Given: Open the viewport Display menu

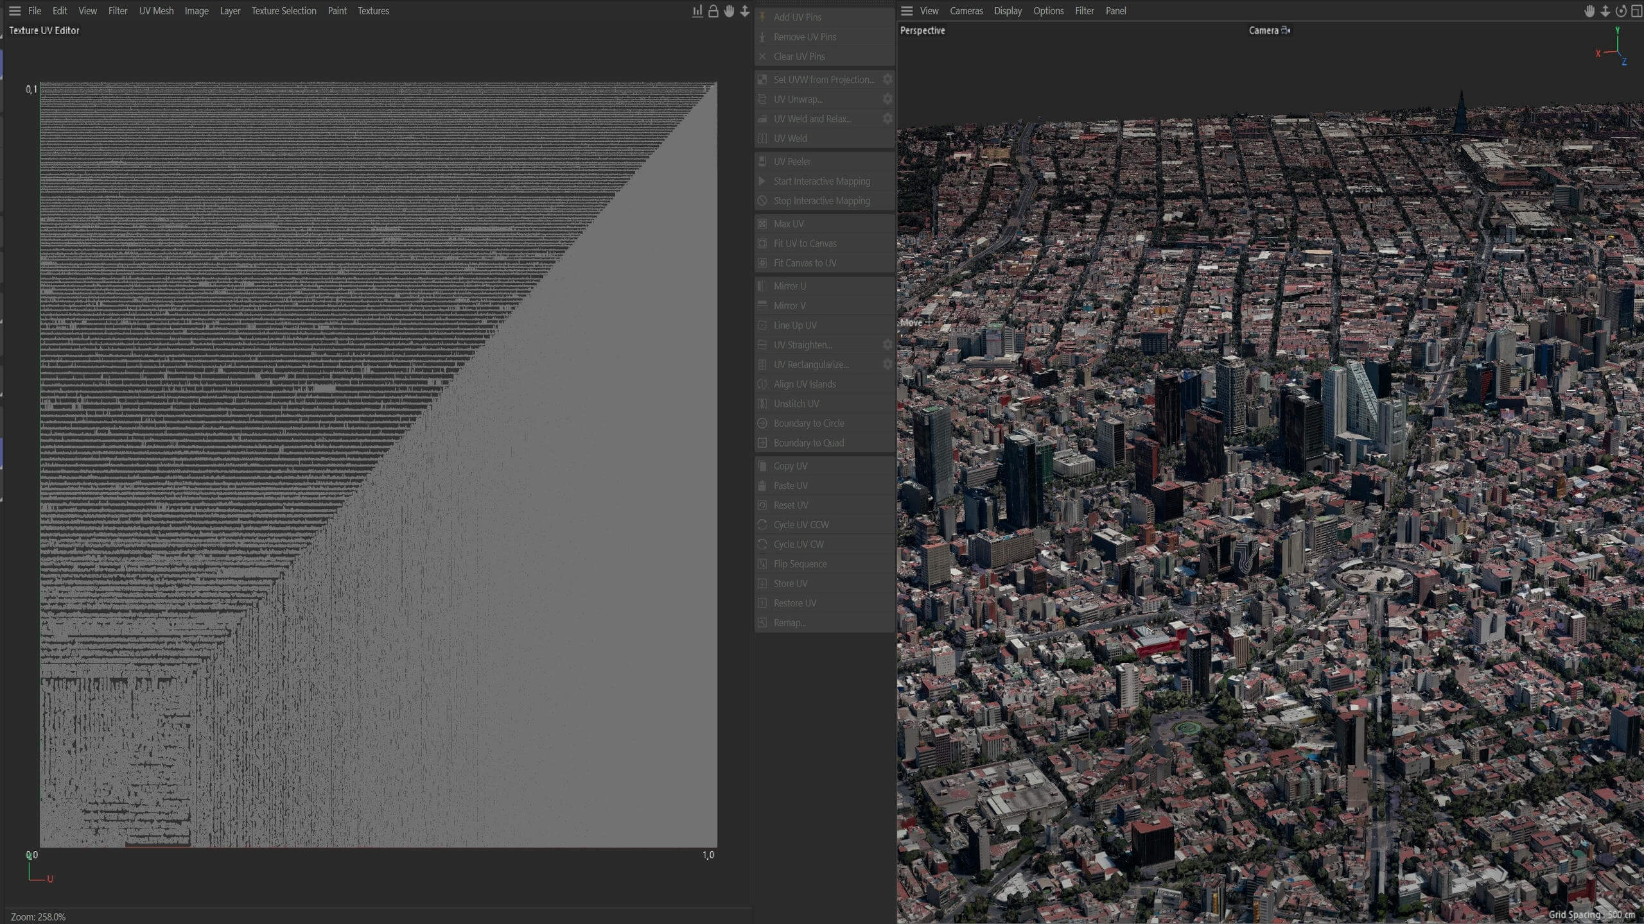Looking at the screenshot, I should (x=1008, y=11).
